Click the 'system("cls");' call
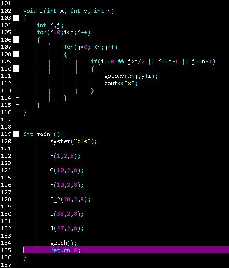The image size is (229, 268). tap(74, 142)
